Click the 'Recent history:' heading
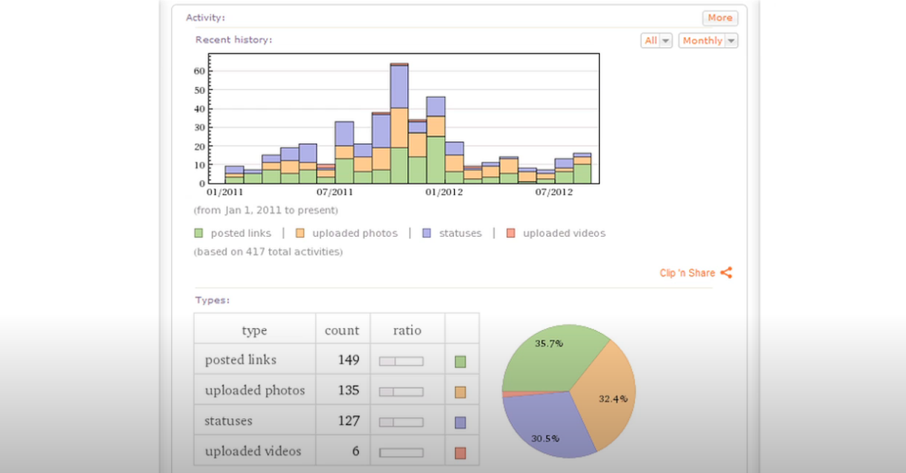906x473 pixels. coord(233,39)
